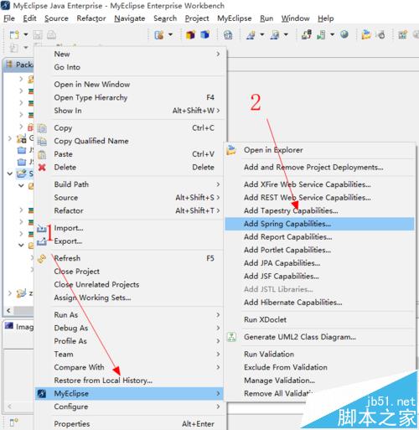Select Add Hibernate Capabilities...

pyautogui.click(x=319, y=303)
